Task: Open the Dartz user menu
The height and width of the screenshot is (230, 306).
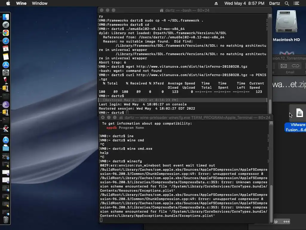Action: pyautogui.click(x=274, y=3)
